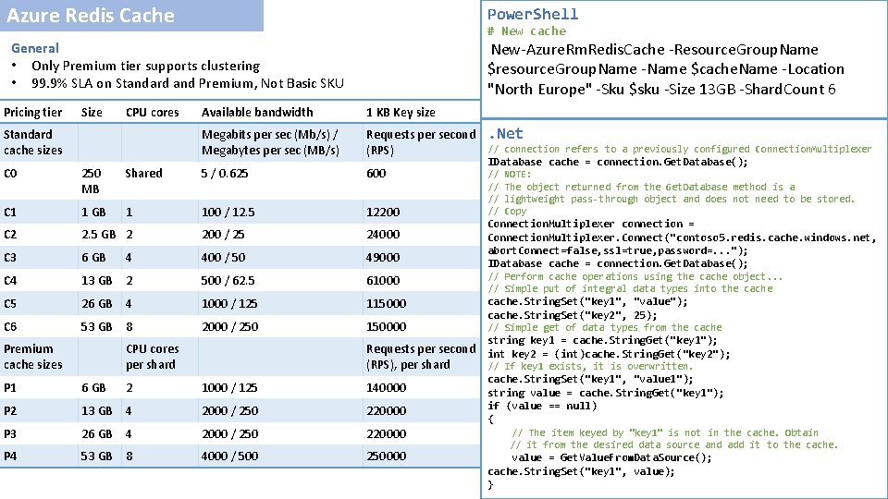Click the "220000" value in the P2 row
888x499 pixels.
click(x=387, y=410)
